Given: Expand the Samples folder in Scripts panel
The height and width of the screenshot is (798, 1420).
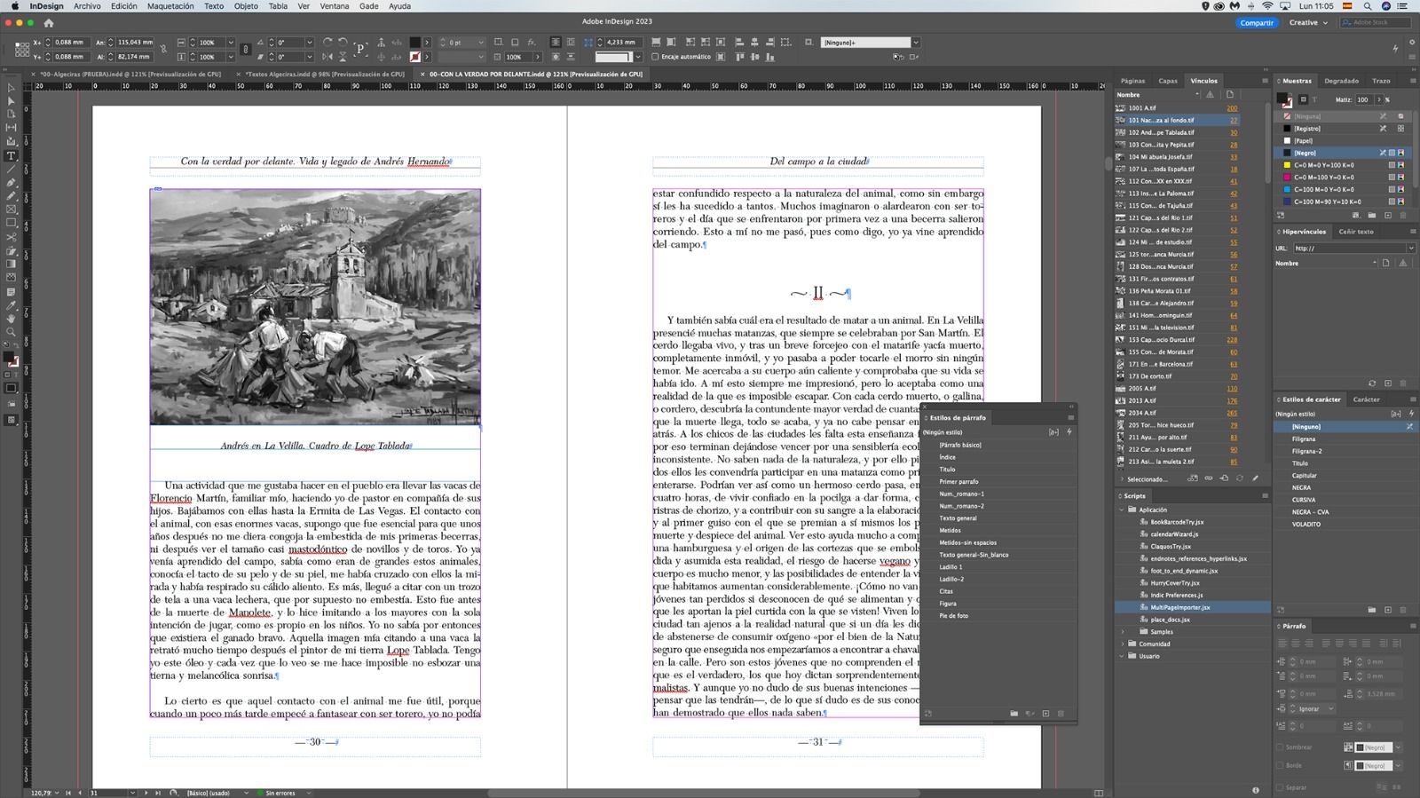Looking at the screenshot, I should (1122, 632).
